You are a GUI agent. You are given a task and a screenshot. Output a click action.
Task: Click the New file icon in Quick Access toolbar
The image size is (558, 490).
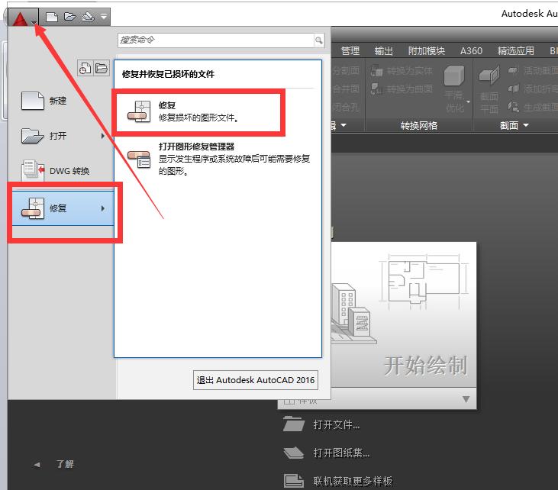[x=52, y=17]
